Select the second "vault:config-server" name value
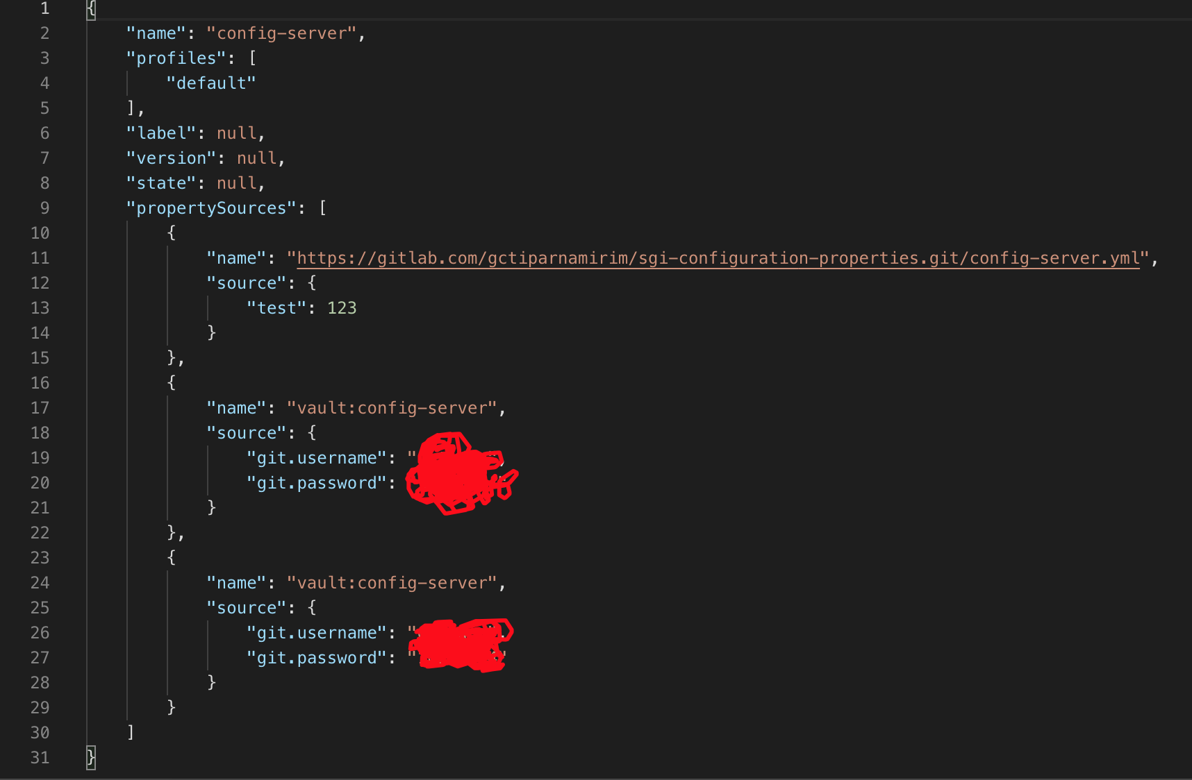Screen dimensions: 1192x780 click(392, 582)
